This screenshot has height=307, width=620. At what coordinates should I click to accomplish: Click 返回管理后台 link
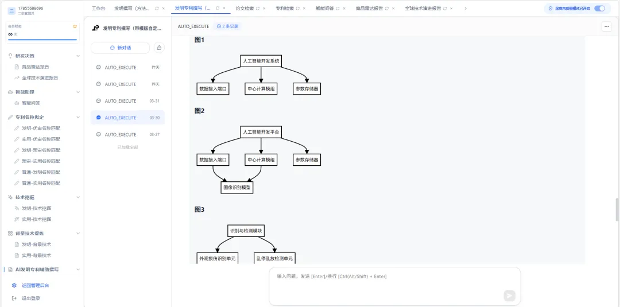[36, 285]
